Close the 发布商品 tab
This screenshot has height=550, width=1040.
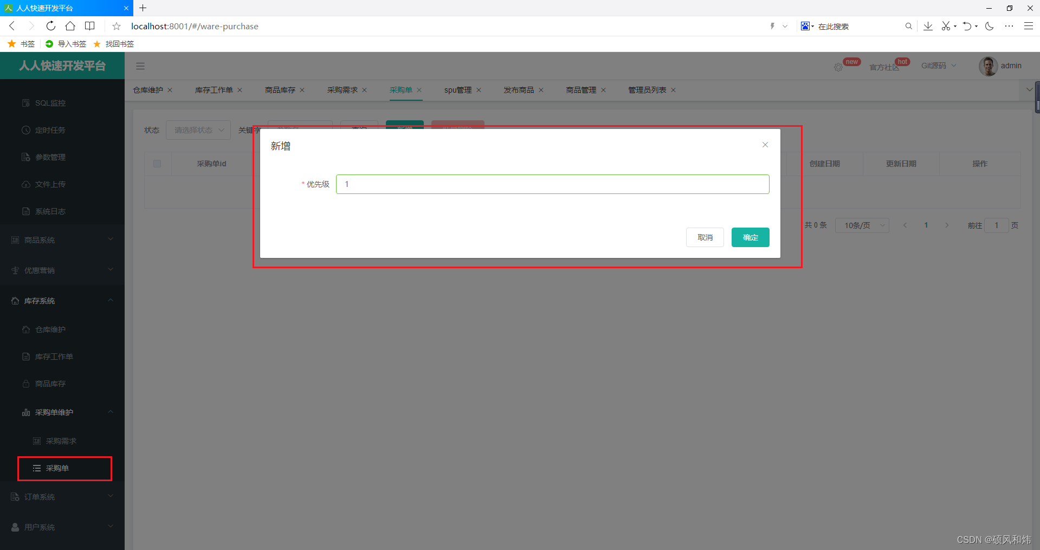point(541,90)
